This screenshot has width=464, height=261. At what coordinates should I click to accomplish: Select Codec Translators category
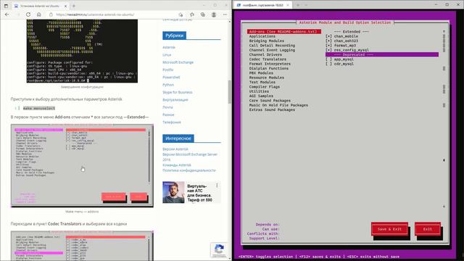pos(268,59)
